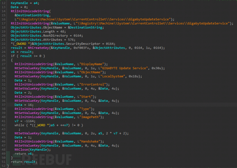237x168 pixels.
Task: Click the "0xF003Fu" access mask value
Action: [x=81, y=48]
